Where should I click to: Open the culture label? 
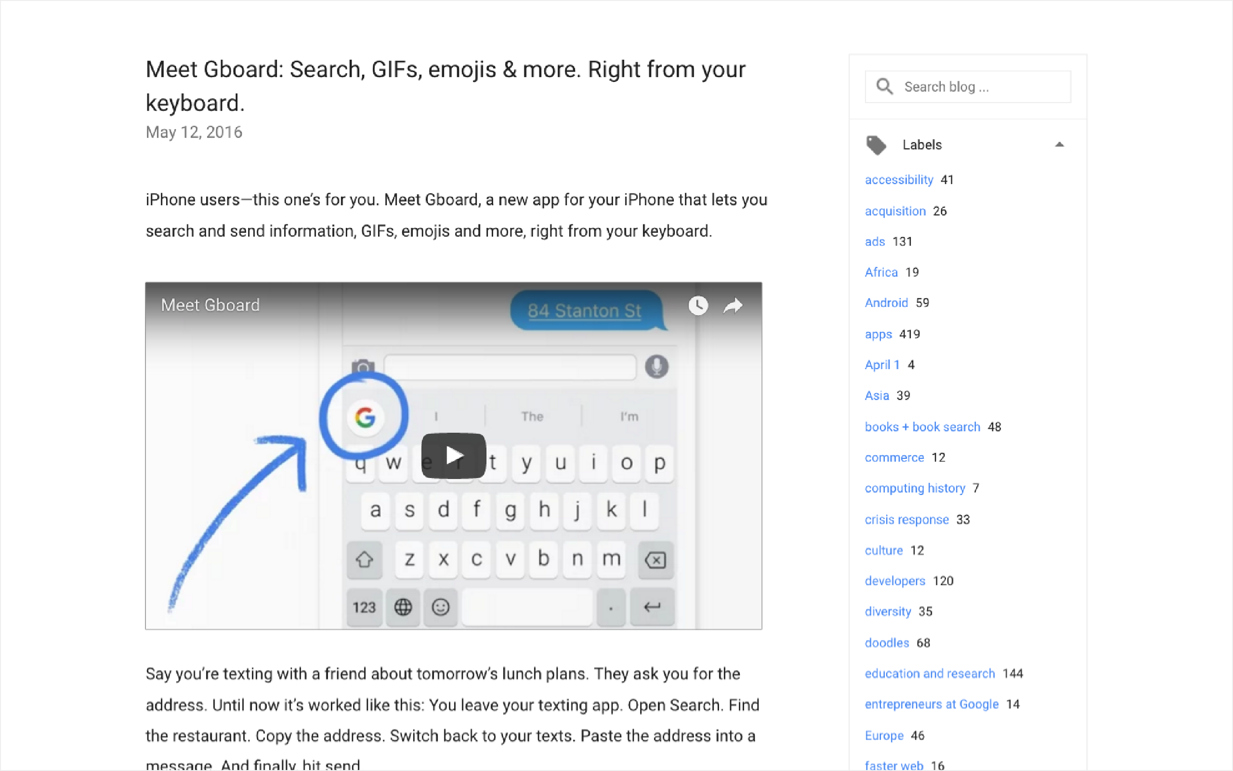pos(883,550)
